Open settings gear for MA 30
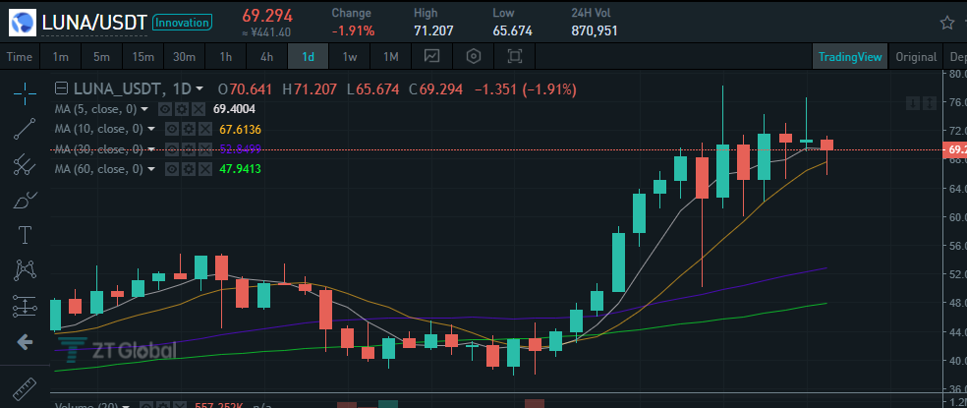967x408 pixels. click(x=188, y=148)
